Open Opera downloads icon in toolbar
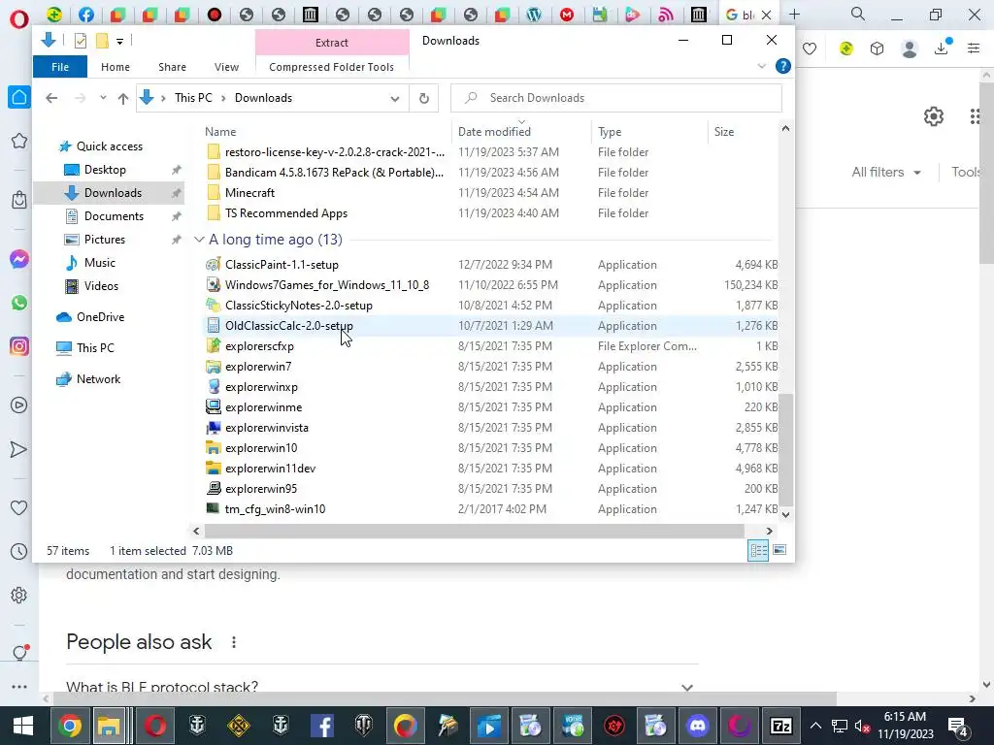994x745 pixels. click(x=942, y=49)
